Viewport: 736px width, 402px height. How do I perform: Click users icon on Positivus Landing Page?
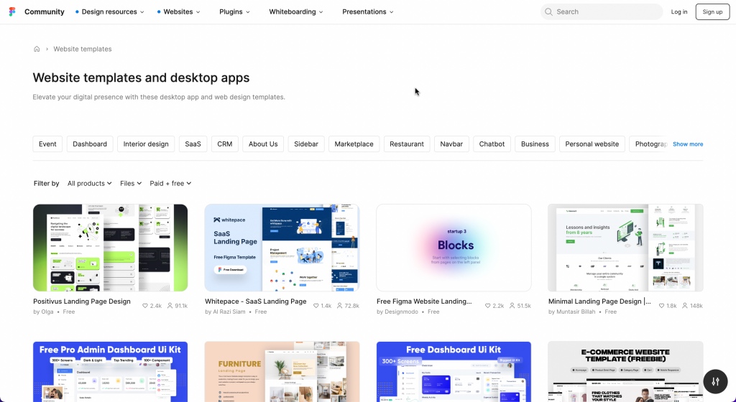[170, 306]
